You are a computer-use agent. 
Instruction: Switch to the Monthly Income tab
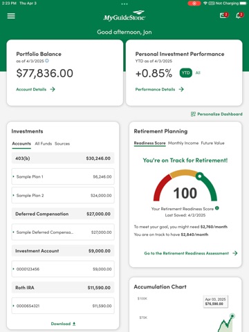tap(183, 143)
